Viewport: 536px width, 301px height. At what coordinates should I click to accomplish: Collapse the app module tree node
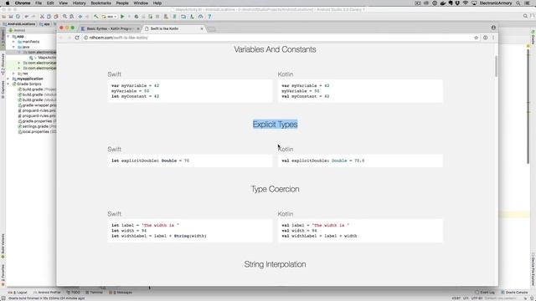click(8, 36)
